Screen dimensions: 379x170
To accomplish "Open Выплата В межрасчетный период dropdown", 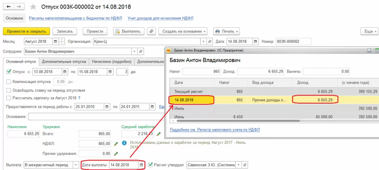I will point(76,165).
